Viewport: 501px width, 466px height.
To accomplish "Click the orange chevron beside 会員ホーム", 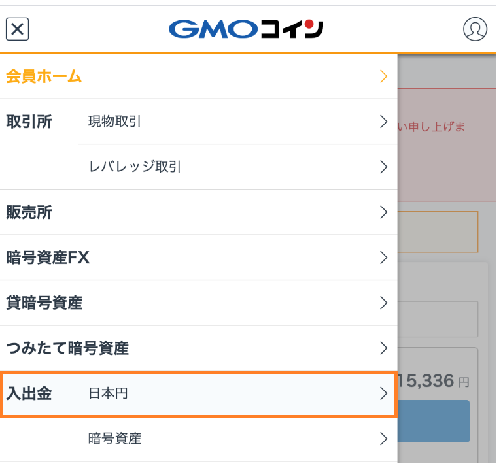I will [384, 76].
